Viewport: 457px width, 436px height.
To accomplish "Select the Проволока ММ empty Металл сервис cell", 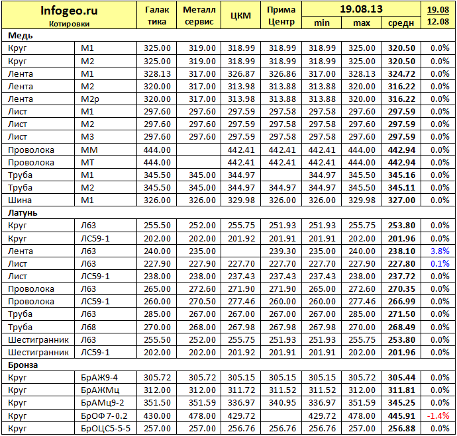I will [199, 150].
